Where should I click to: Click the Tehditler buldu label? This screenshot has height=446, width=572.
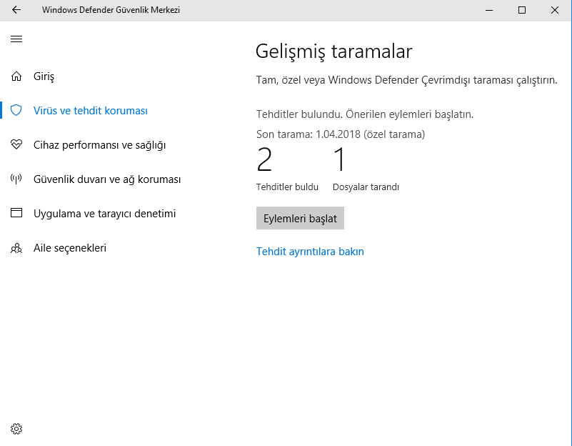click(x=287, y=187)
